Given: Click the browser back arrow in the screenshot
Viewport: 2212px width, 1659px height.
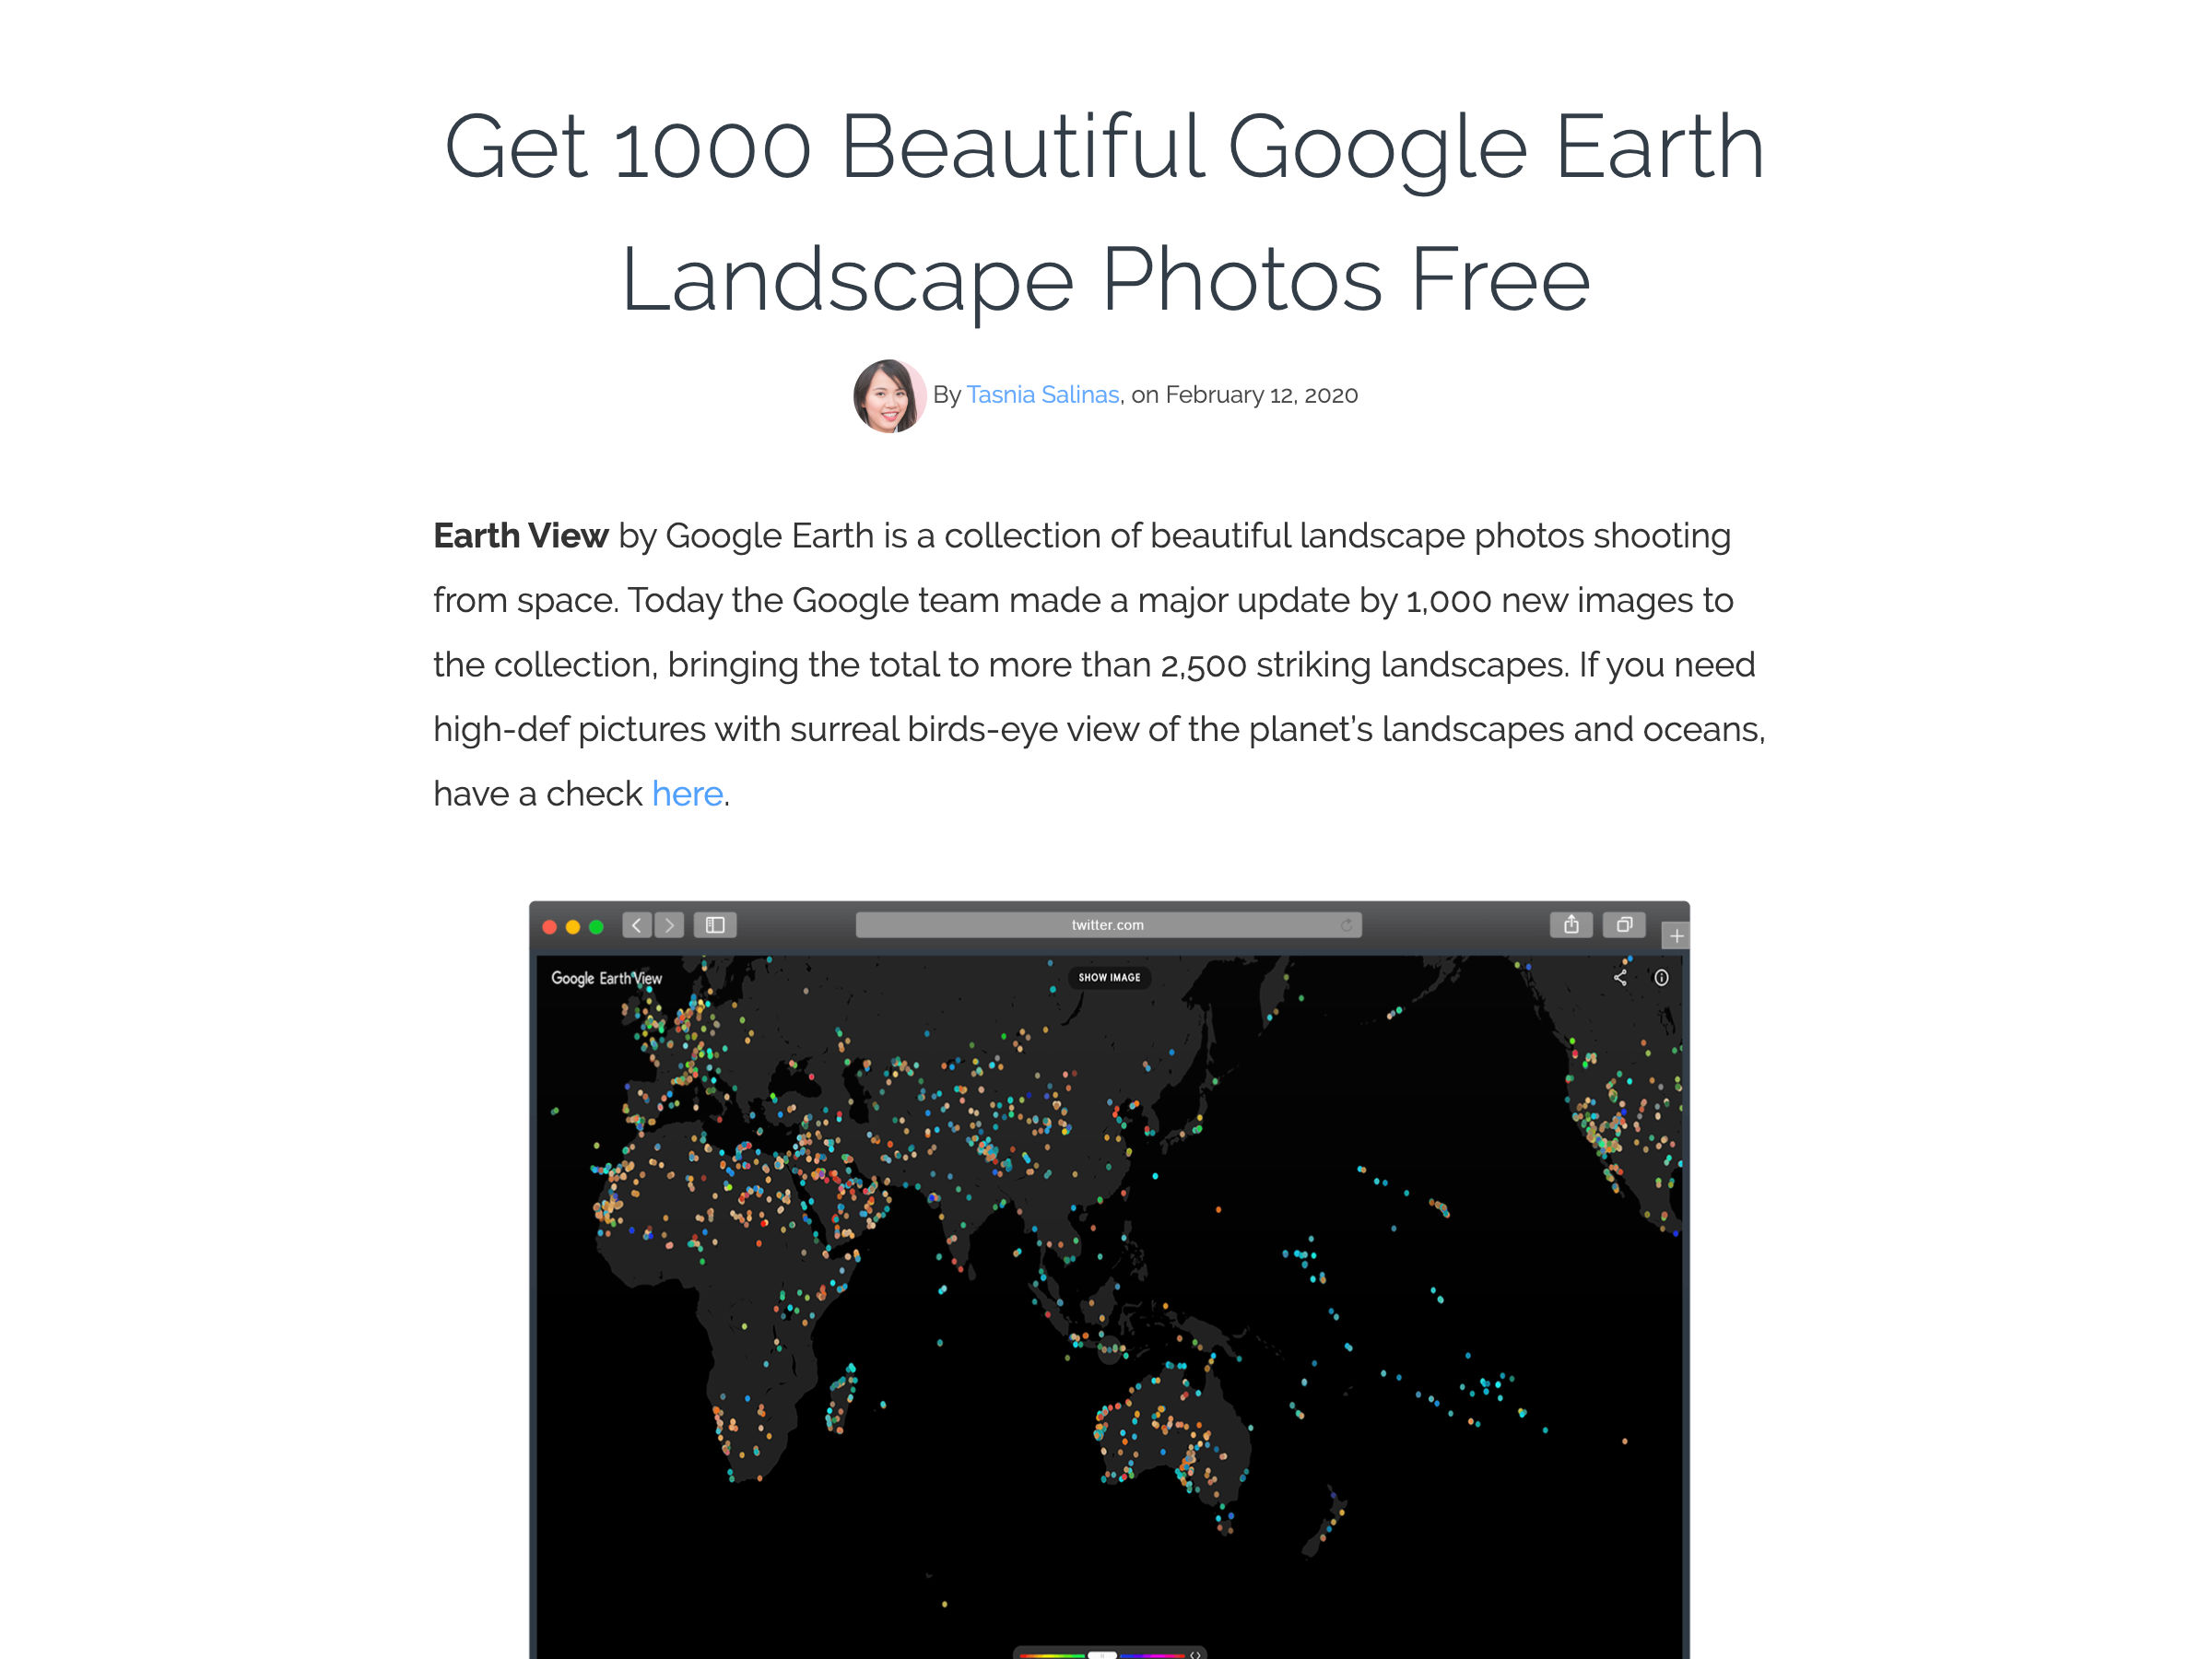Looking at the screenshot, I should point(637,925).
